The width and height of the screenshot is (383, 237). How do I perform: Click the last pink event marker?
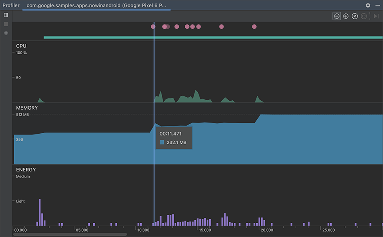coord(254,27)
